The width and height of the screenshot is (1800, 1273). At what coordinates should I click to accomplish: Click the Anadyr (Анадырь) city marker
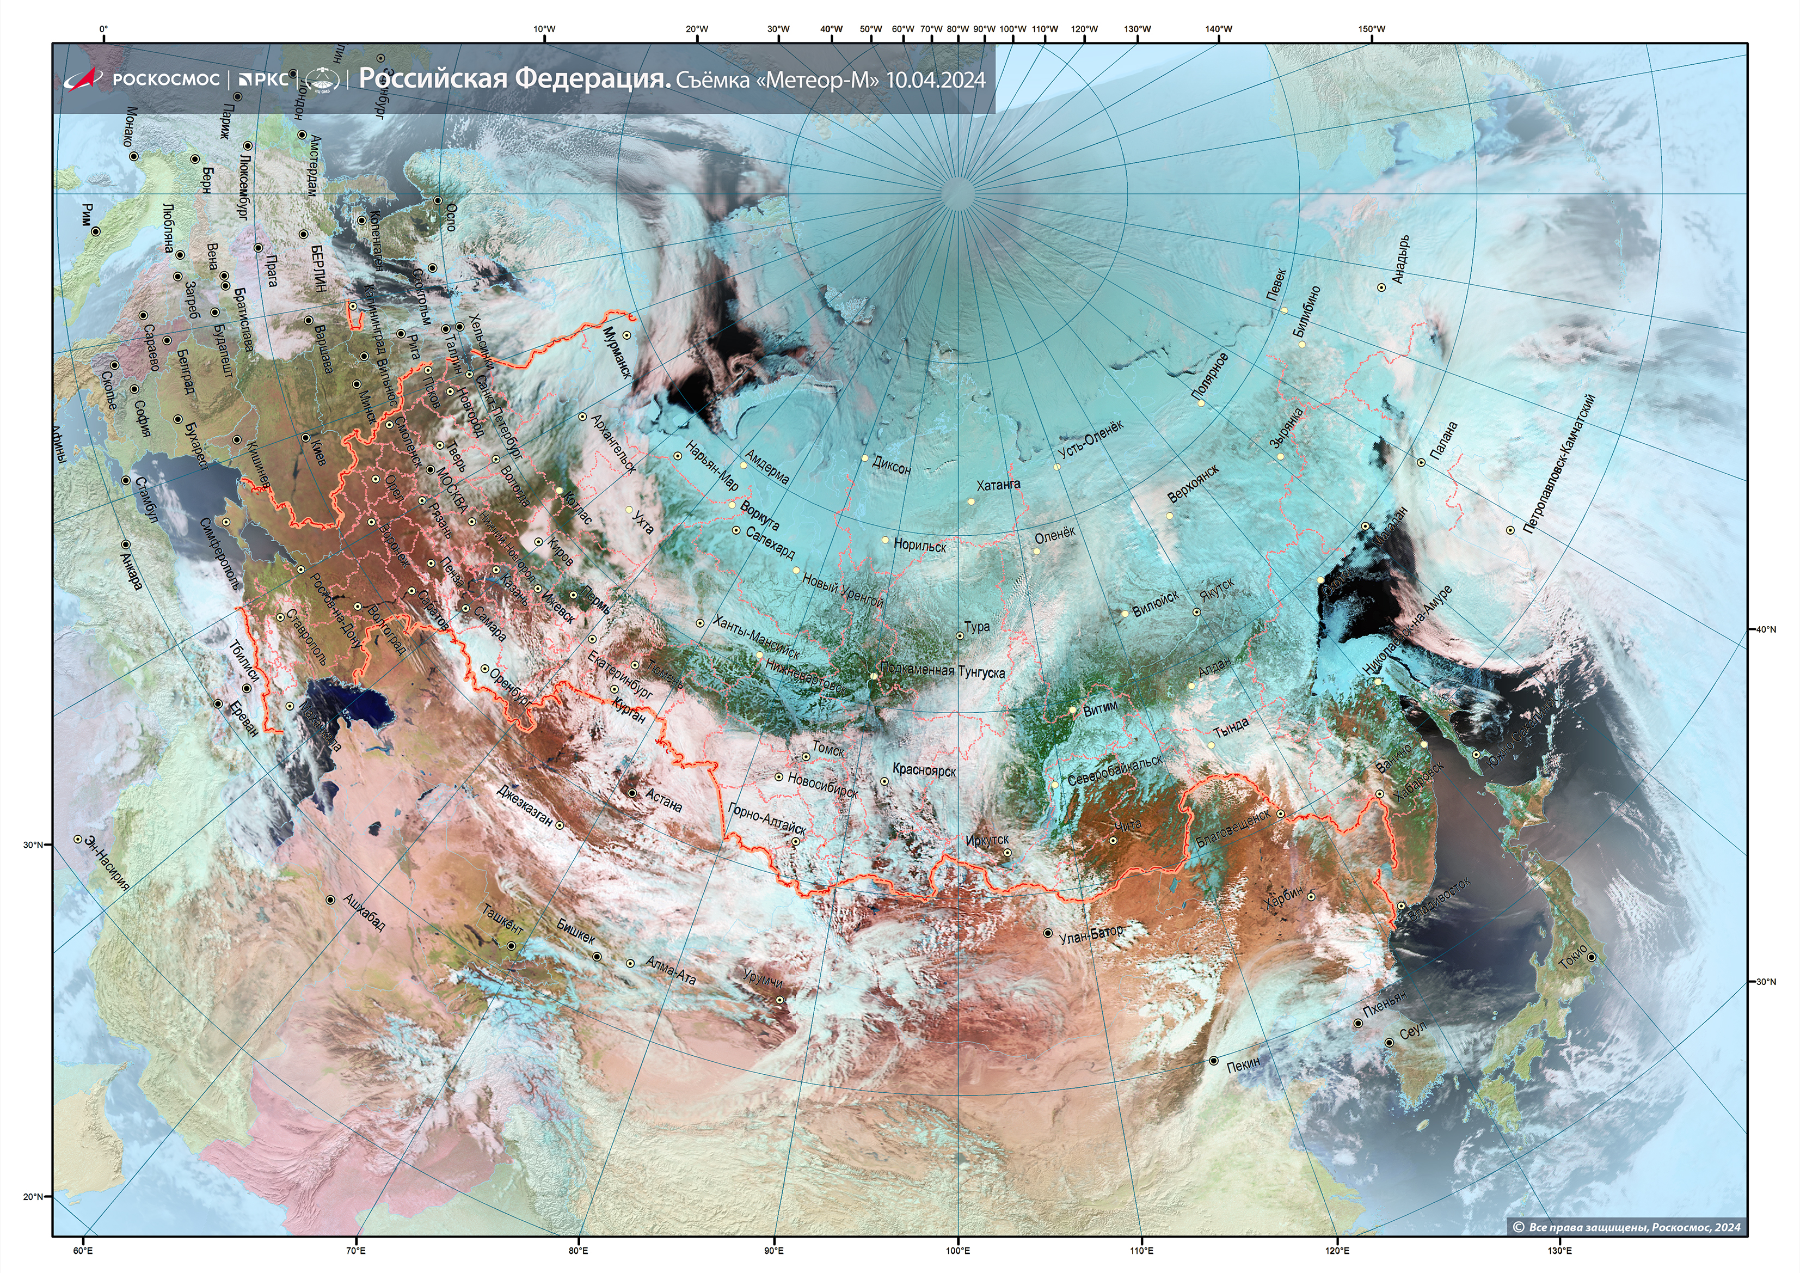(x=1381, y=287)
